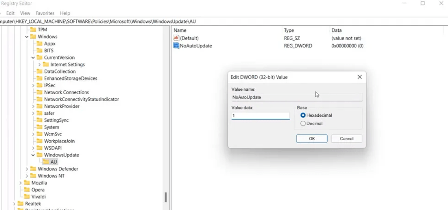Click the NetworkConnectivityStatusIndicator folder icon
Screen dimensions: 448x210
click(40, 99)
